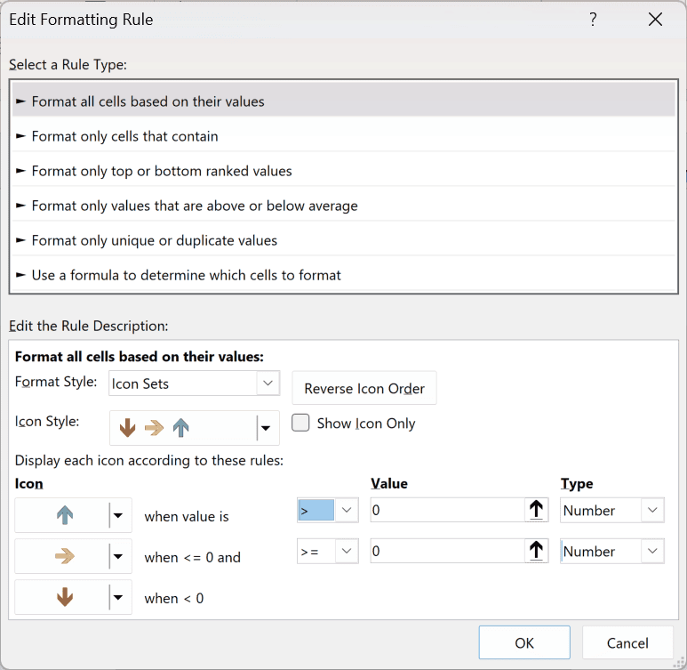Click the Help question mark icon
The height and width of the screenshot is (670, 687).
coord(593,20)
